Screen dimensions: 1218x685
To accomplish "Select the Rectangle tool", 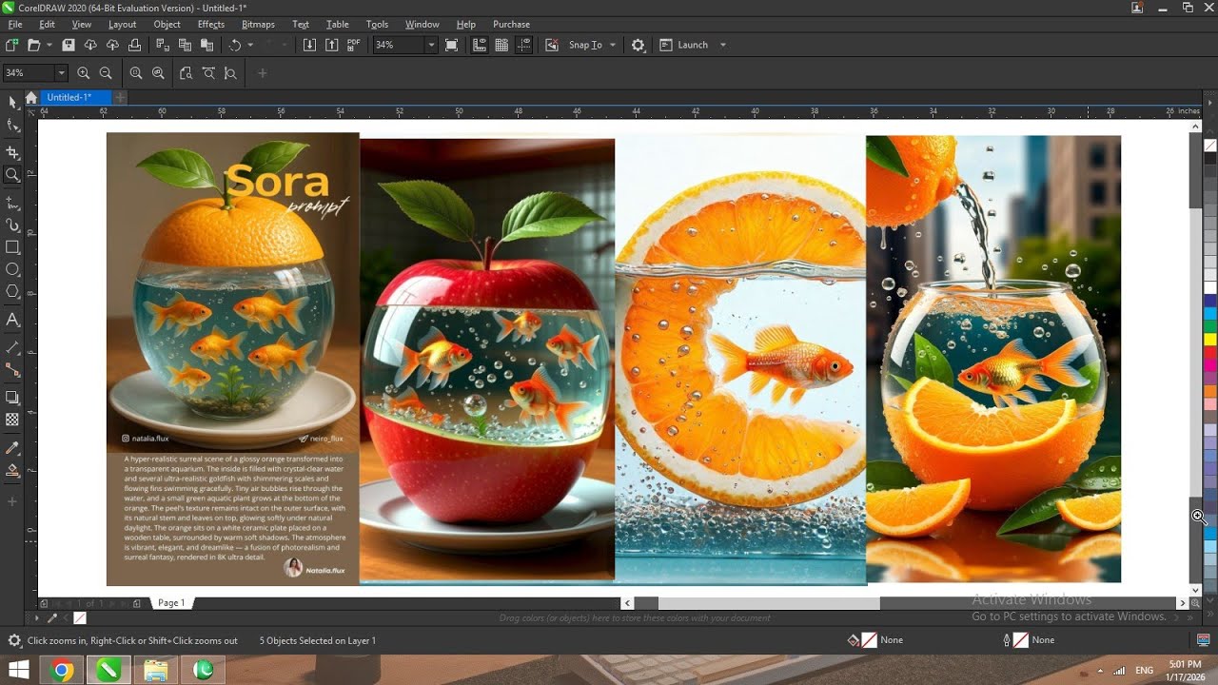I will tap(12, 247).
